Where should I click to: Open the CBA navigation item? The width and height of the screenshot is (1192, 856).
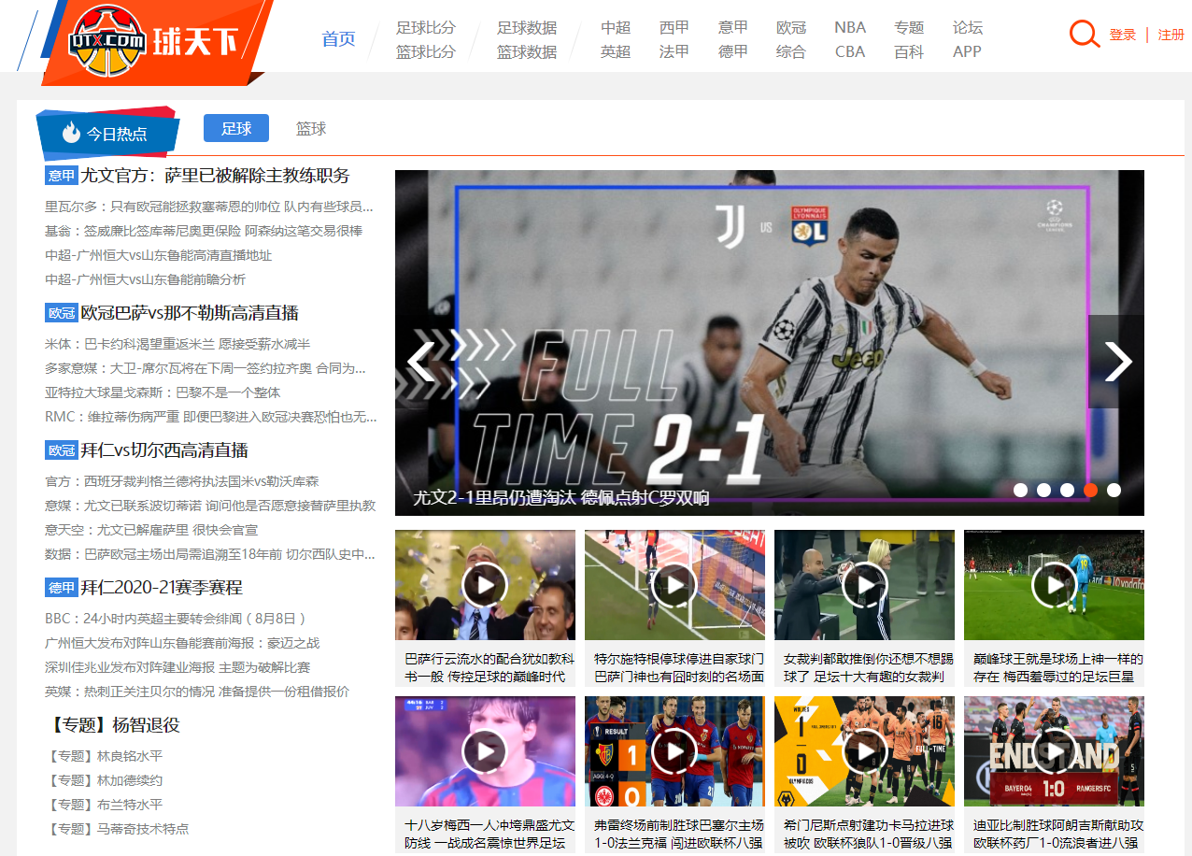tap(850, 51)
